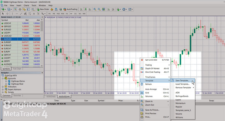The height and width of the screenshot is (121, 225).
Task: Select the Crosshair tool
Action: click(7, 14)
